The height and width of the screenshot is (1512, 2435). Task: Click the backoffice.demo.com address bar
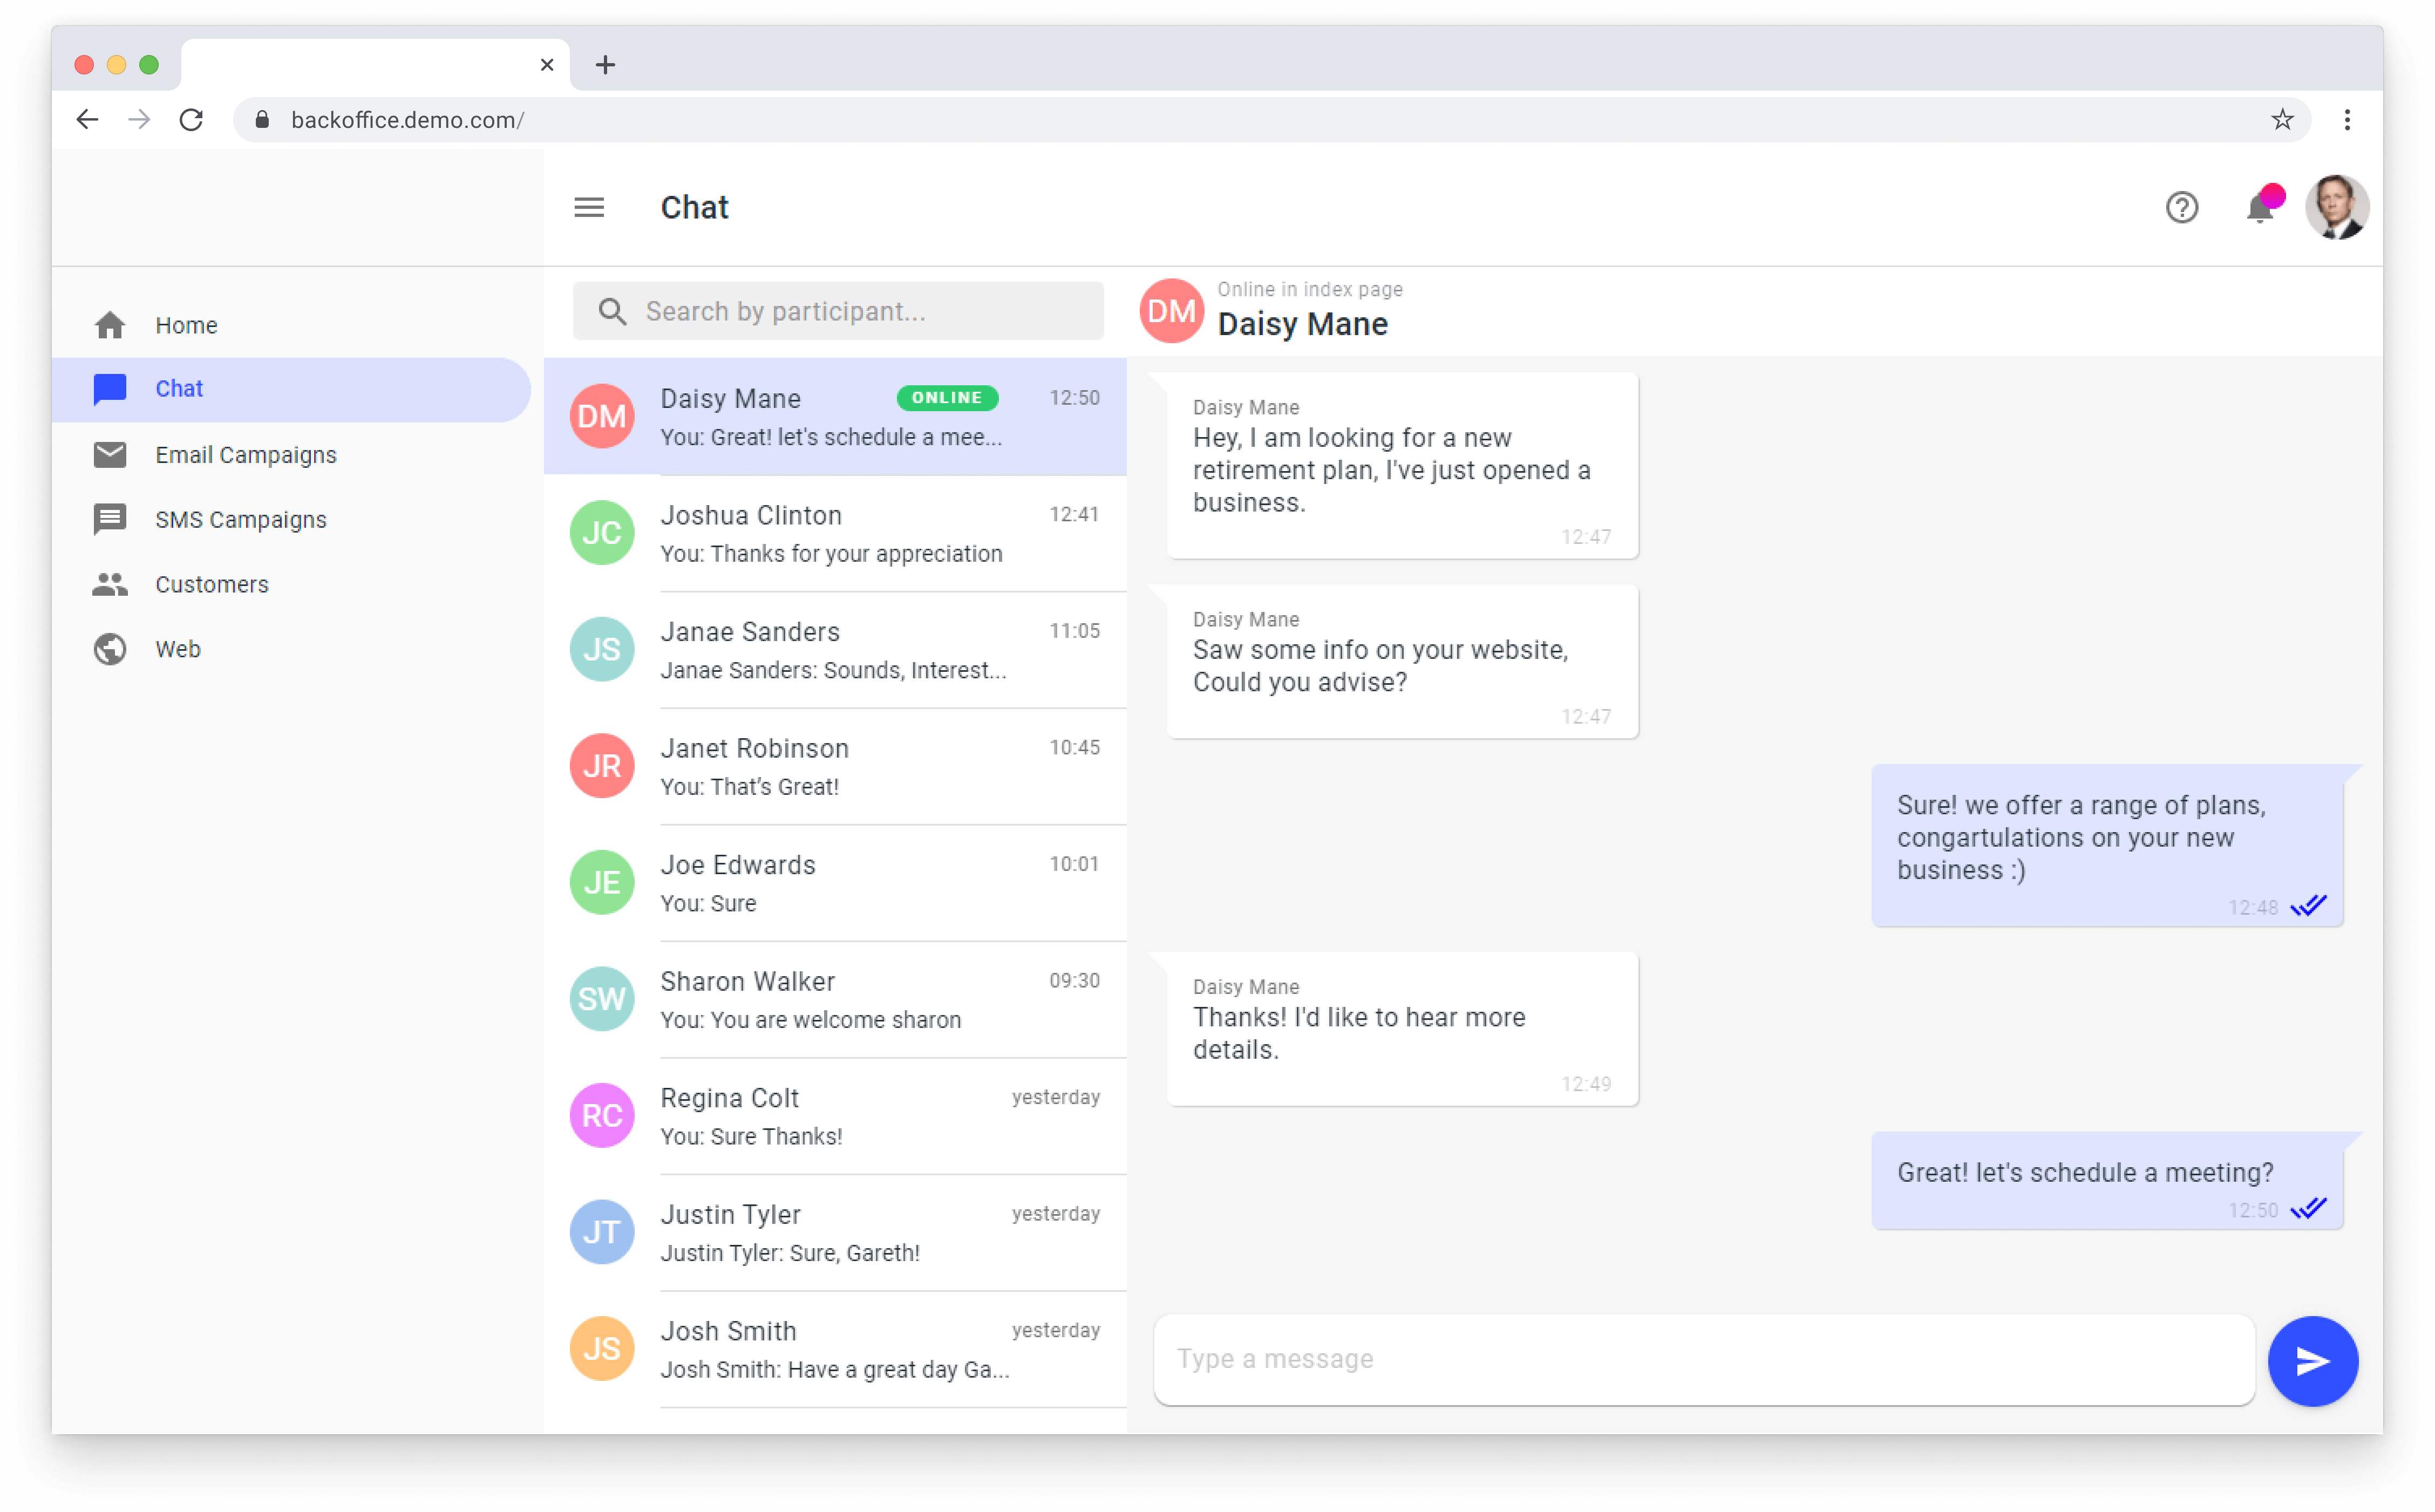1271,120
